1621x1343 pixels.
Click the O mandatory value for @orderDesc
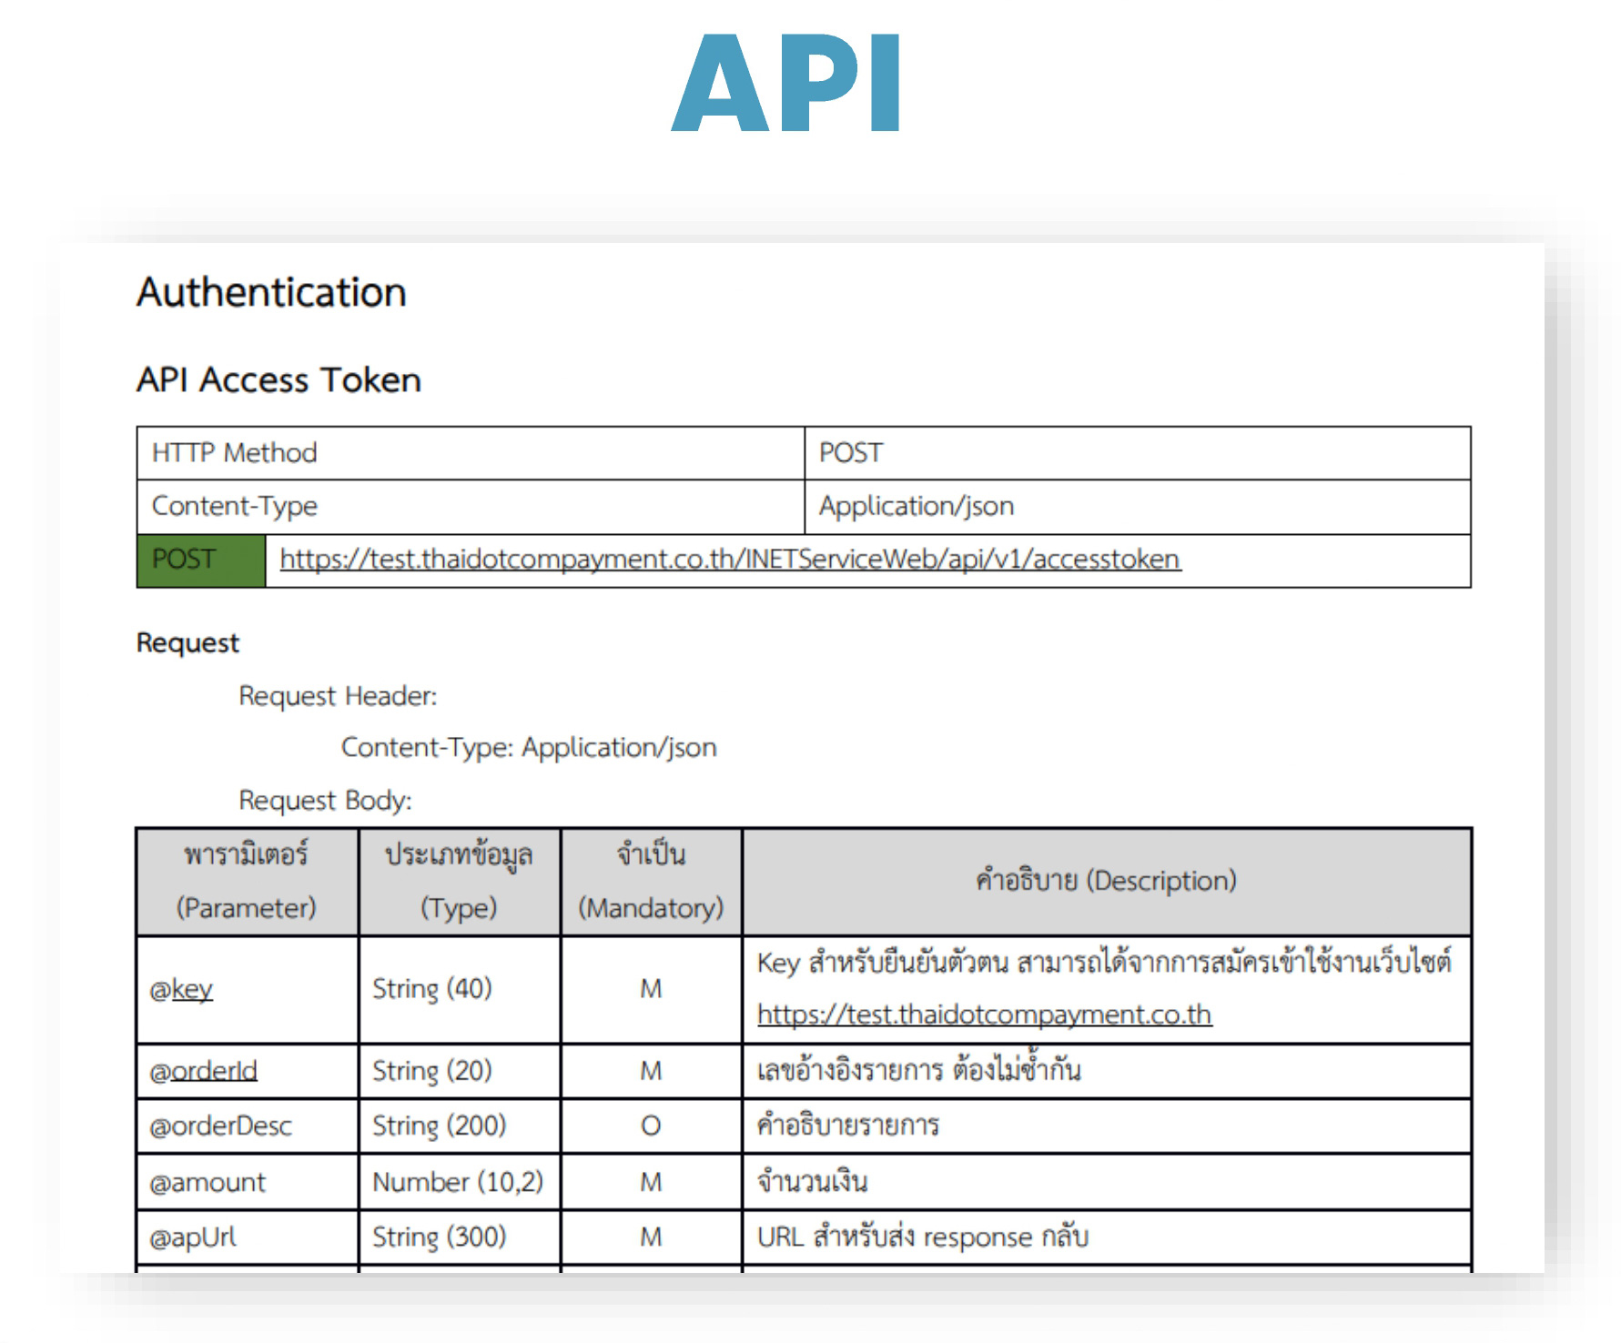[x=652, y=1126]
